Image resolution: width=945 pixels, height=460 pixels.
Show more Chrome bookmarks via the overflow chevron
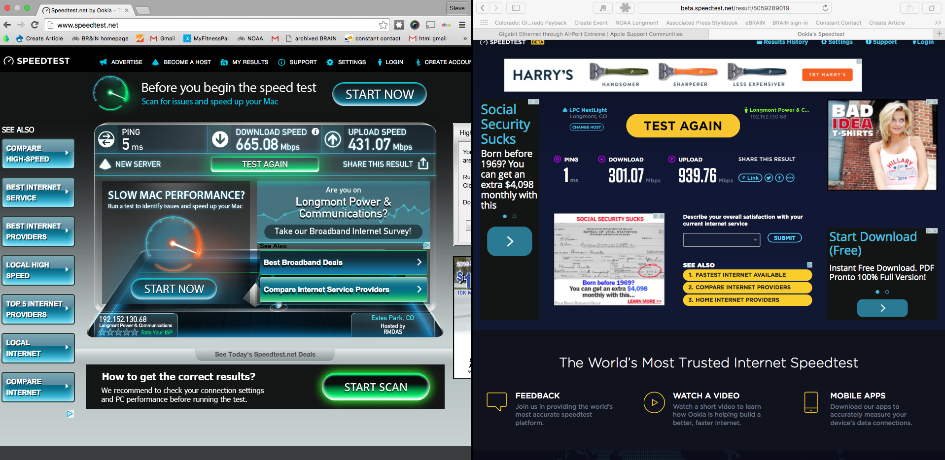coord(465,38)
